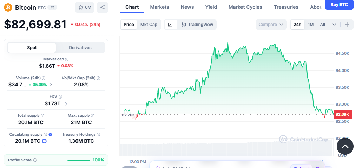Image resolution: width=356 pixels, height=168 pixels.
Task: Open chart settings sliders icon
Action: (347, 25)
